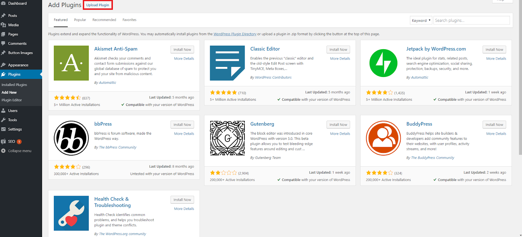
Task: Click the page vertical scrollbar
Action: (x=520, y=78)
